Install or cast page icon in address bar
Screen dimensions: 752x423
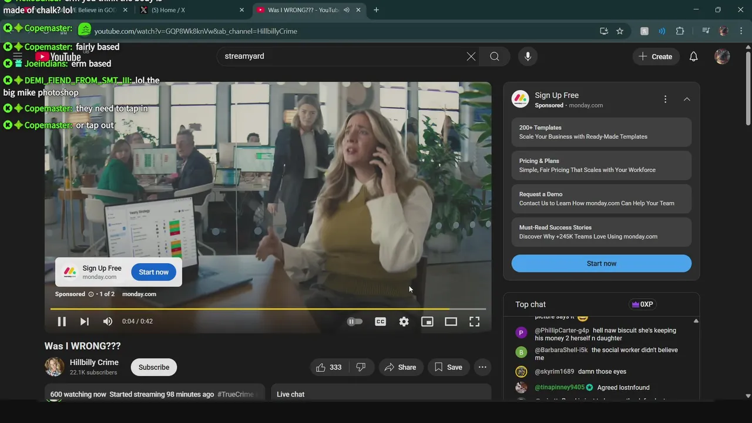(x=604, y=31)
